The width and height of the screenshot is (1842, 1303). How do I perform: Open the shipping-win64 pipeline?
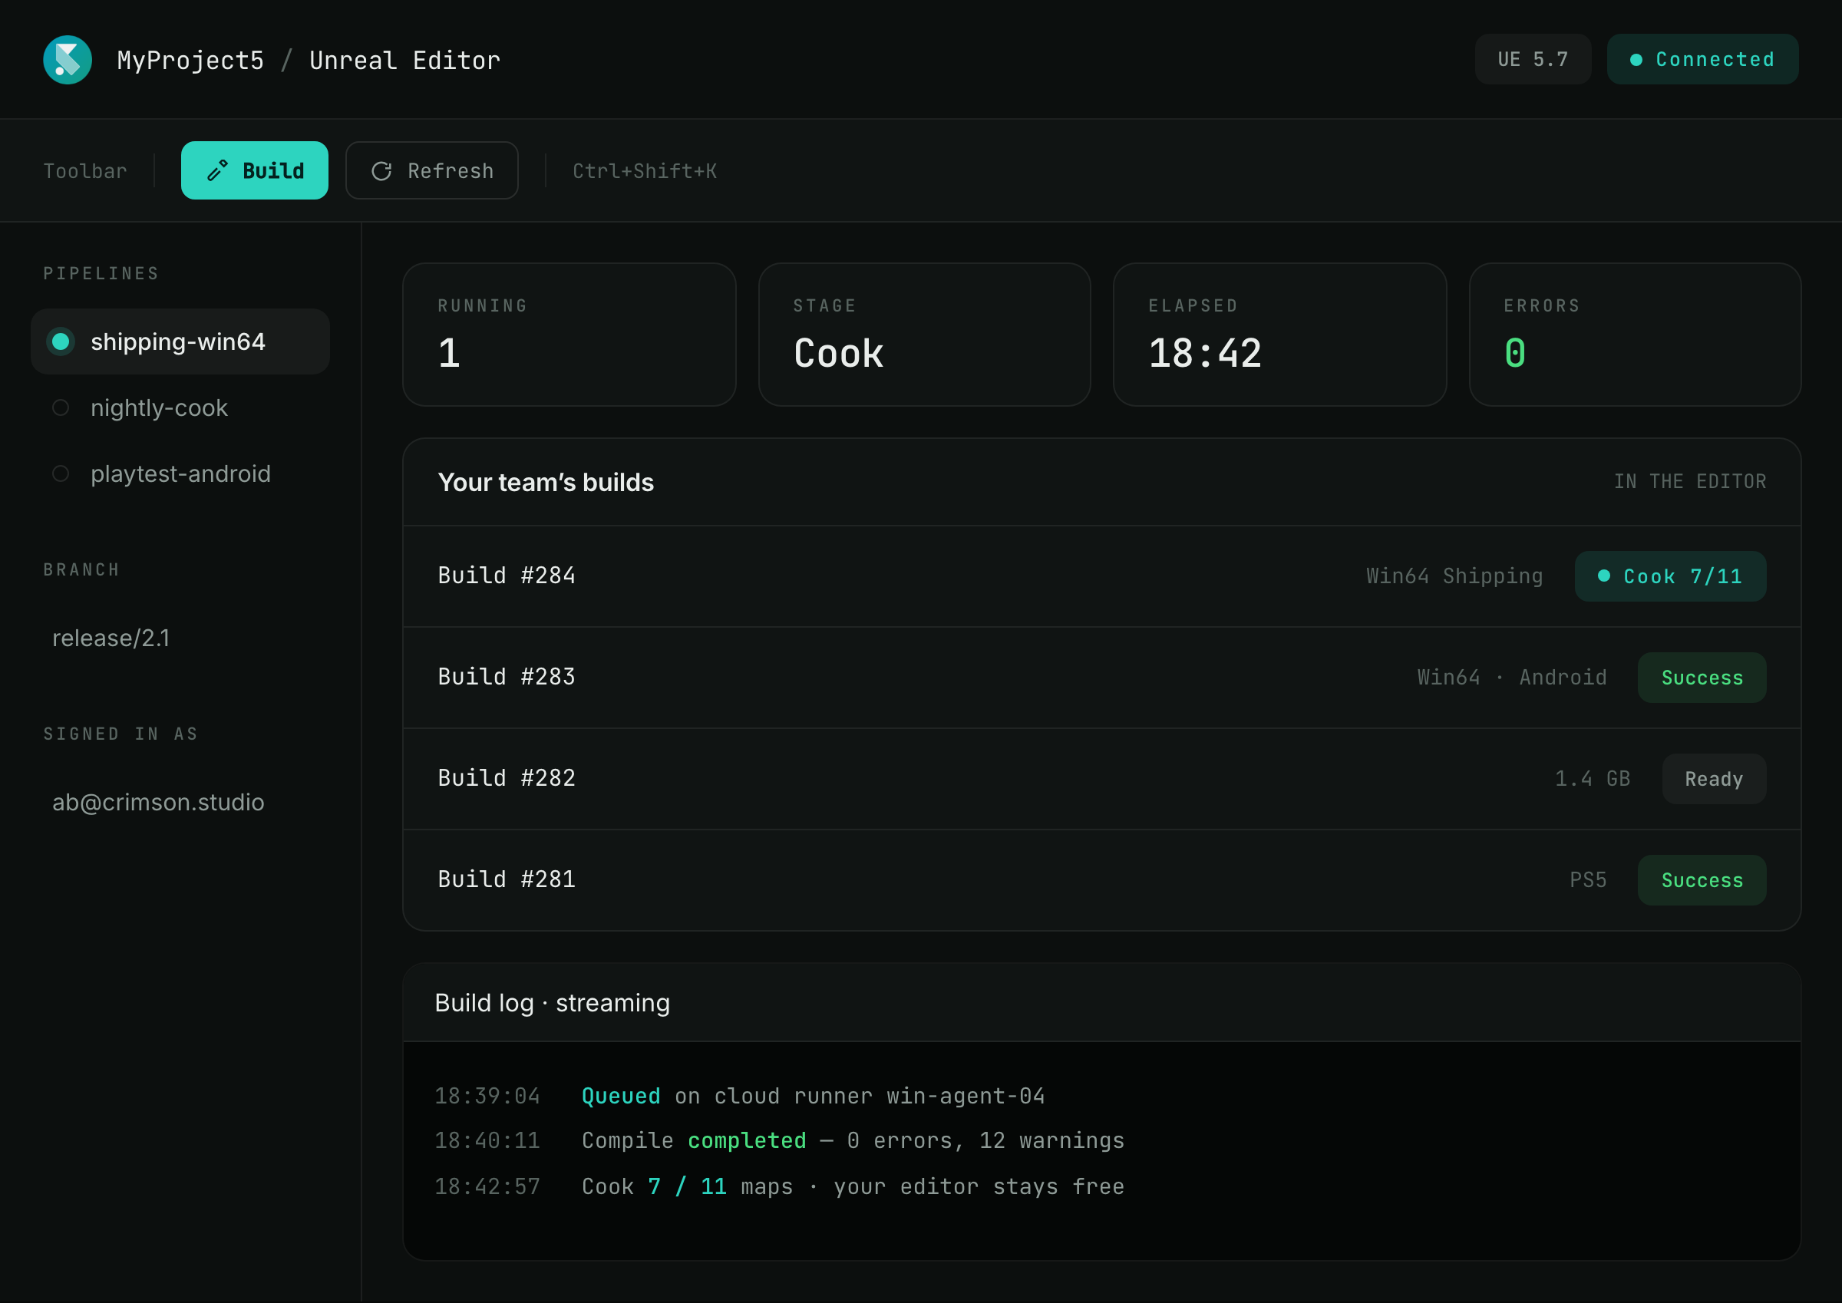tap(180, 341)
